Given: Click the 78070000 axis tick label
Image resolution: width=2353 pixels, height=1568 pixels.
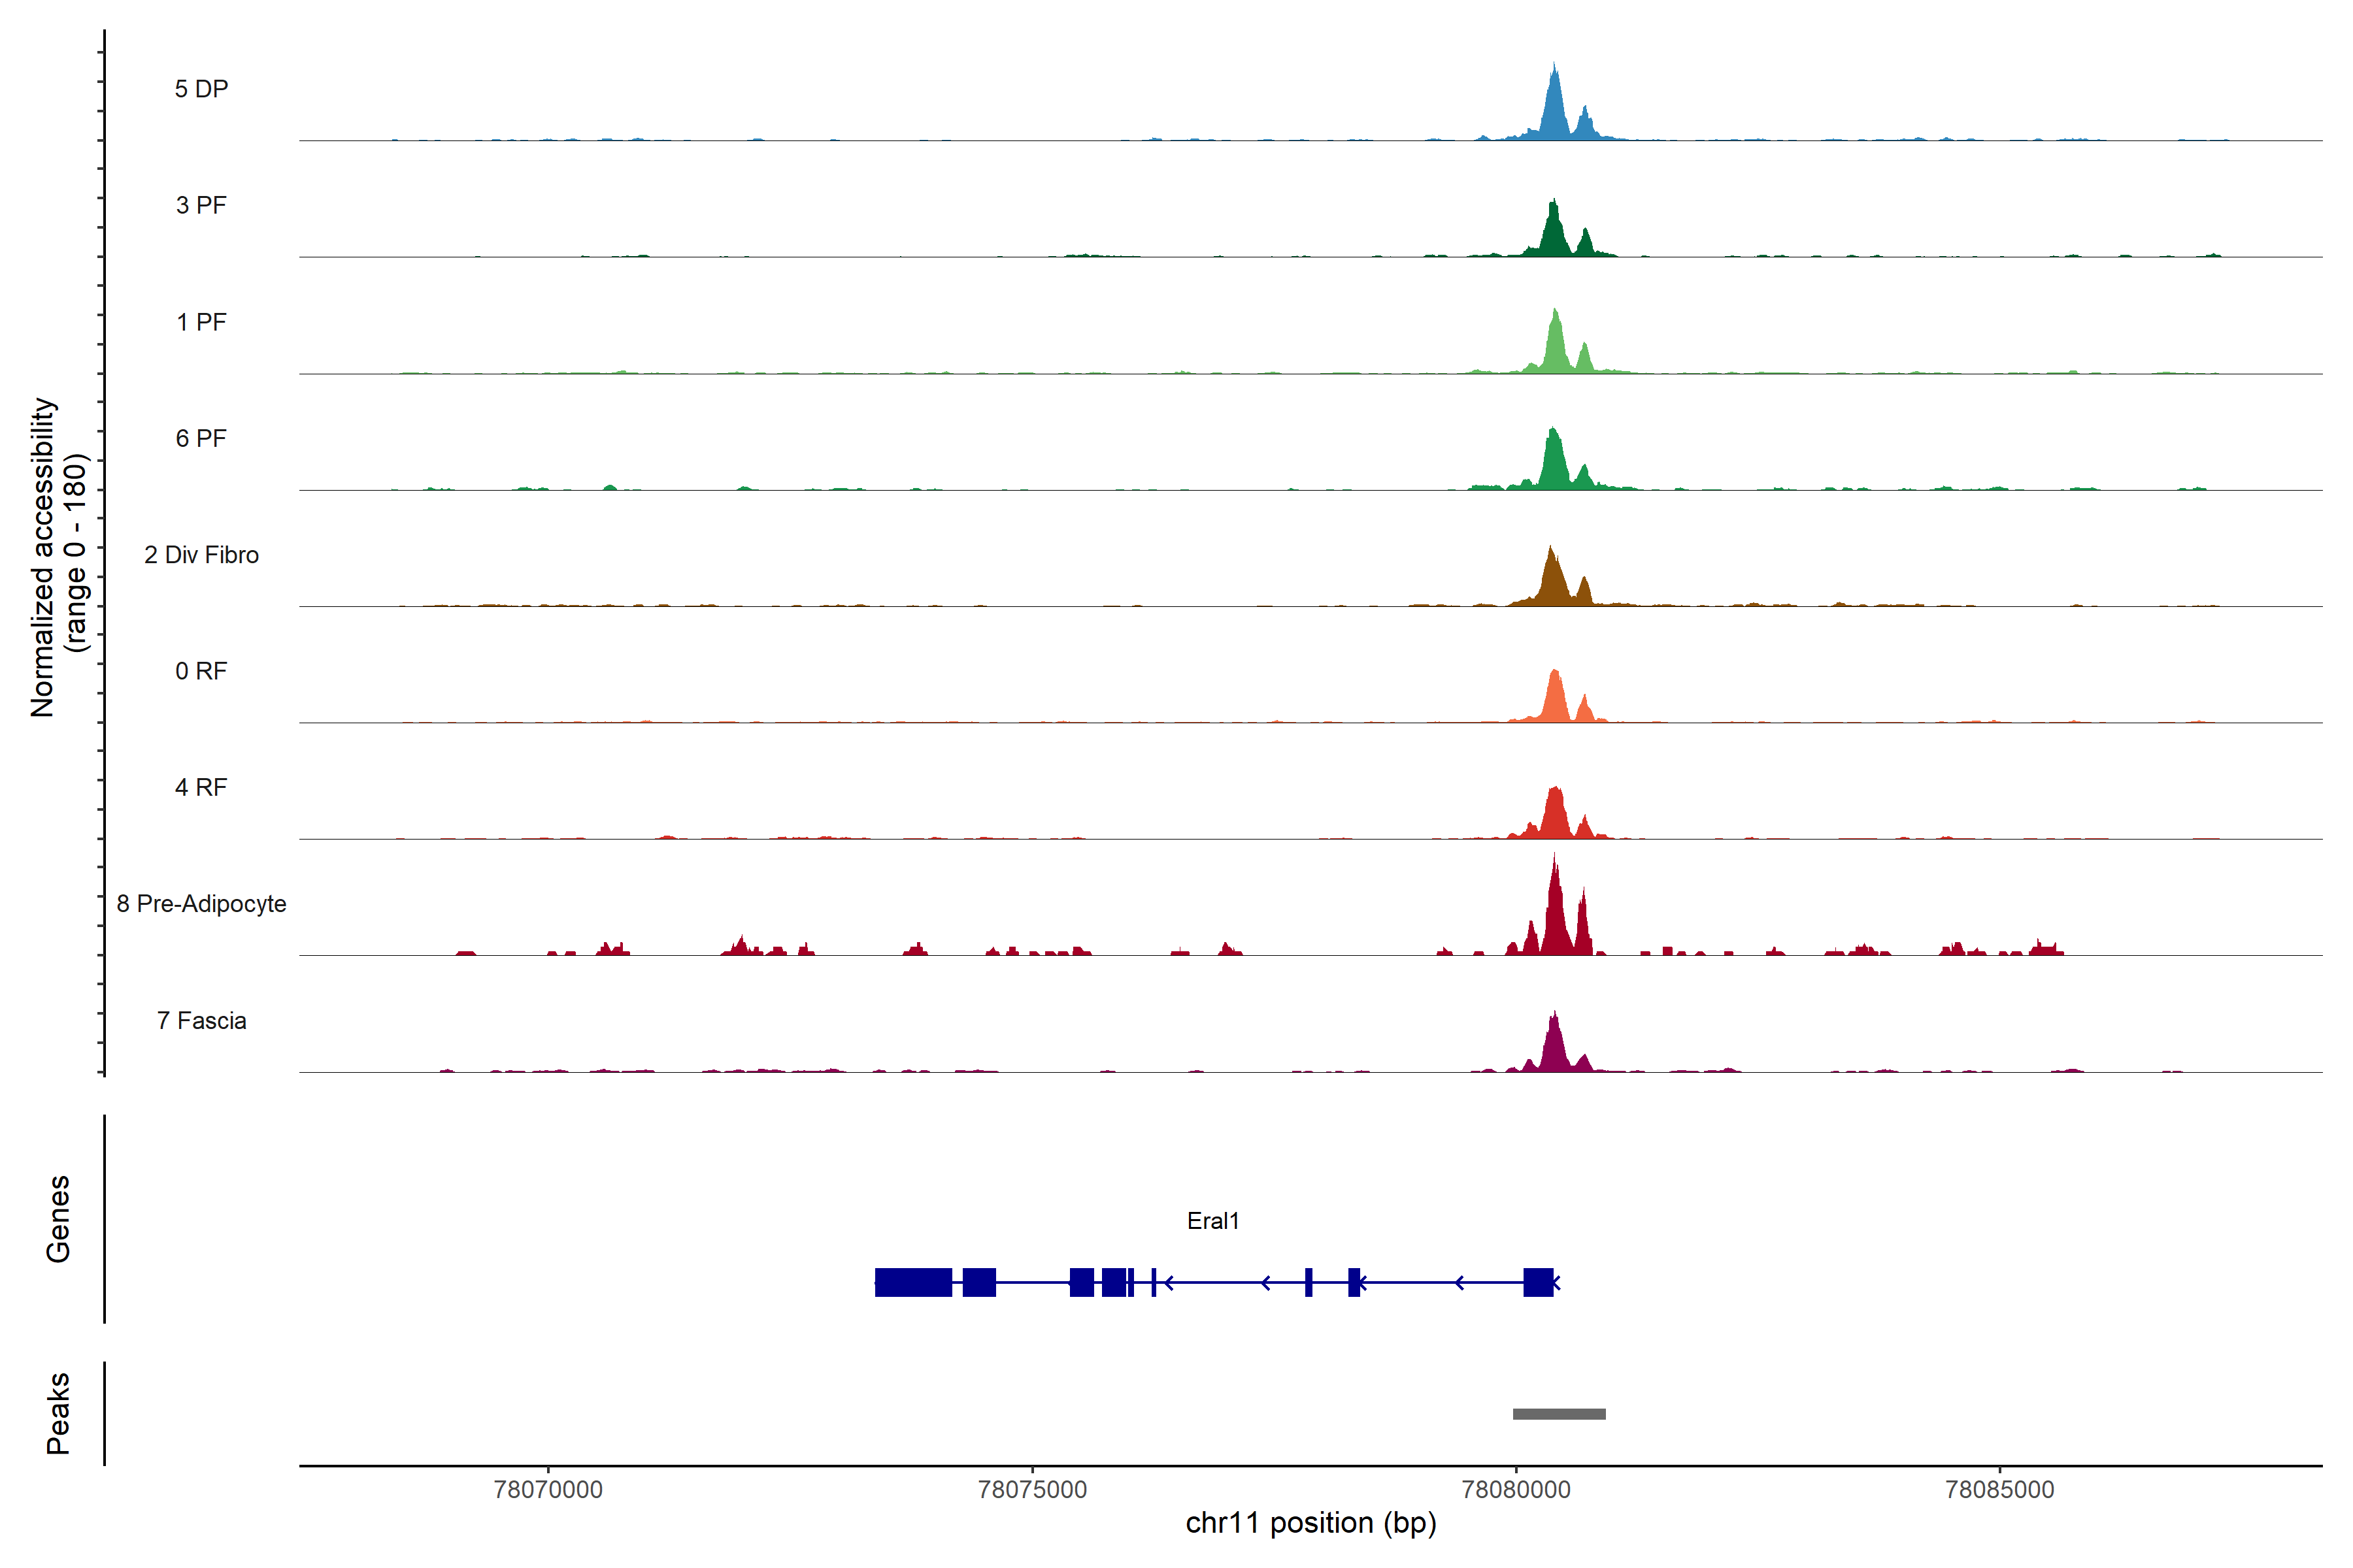Looking at the screenshot, I should coord(548,1490).
